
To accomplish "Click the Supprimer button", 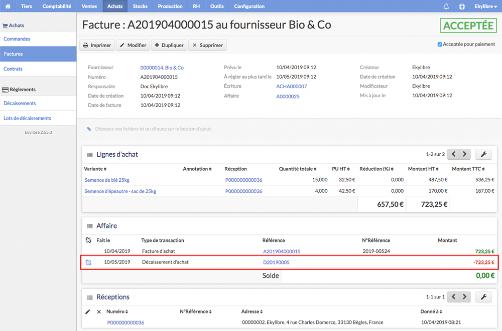I will tap(208, 46).
